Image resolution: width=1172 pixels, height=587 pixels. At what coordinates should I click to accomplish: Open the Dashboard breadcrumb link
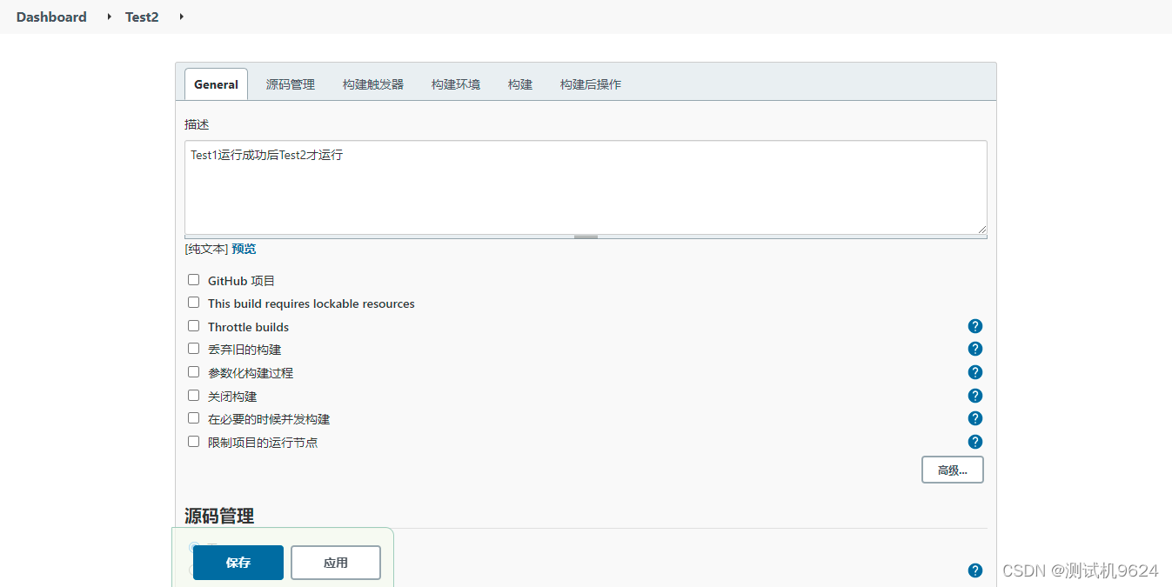[x=51, y=17]
